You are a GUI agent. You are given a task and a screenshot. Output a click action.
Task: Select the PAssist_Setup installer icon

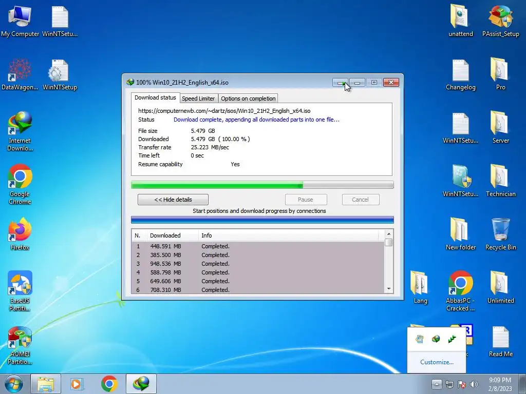(500, 21)
